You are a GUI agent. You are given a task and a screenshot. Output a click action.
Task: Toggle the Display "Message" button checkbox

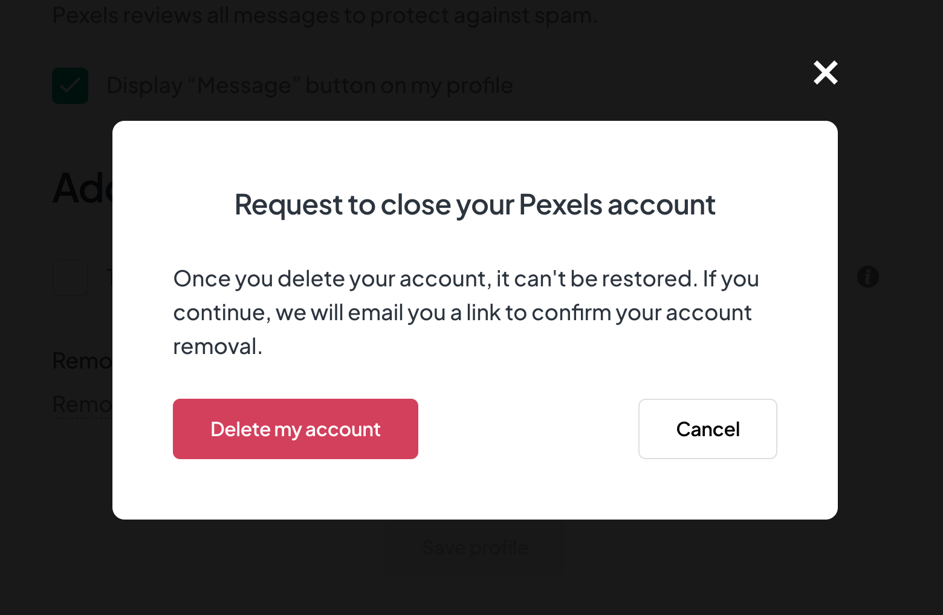[x=70, y=86]
